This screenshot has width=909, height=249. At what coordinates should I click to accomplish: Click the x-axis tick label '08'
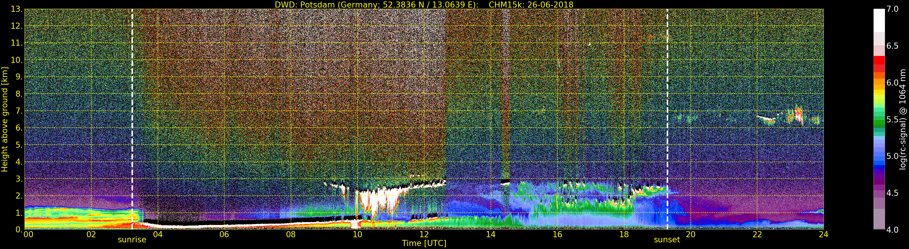291,234
